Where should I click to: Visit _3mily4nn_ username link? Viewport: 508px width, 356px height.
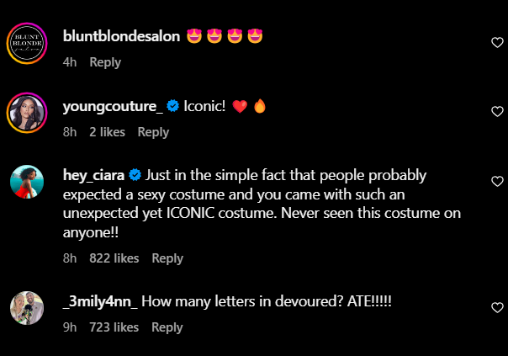coord(100,302)
